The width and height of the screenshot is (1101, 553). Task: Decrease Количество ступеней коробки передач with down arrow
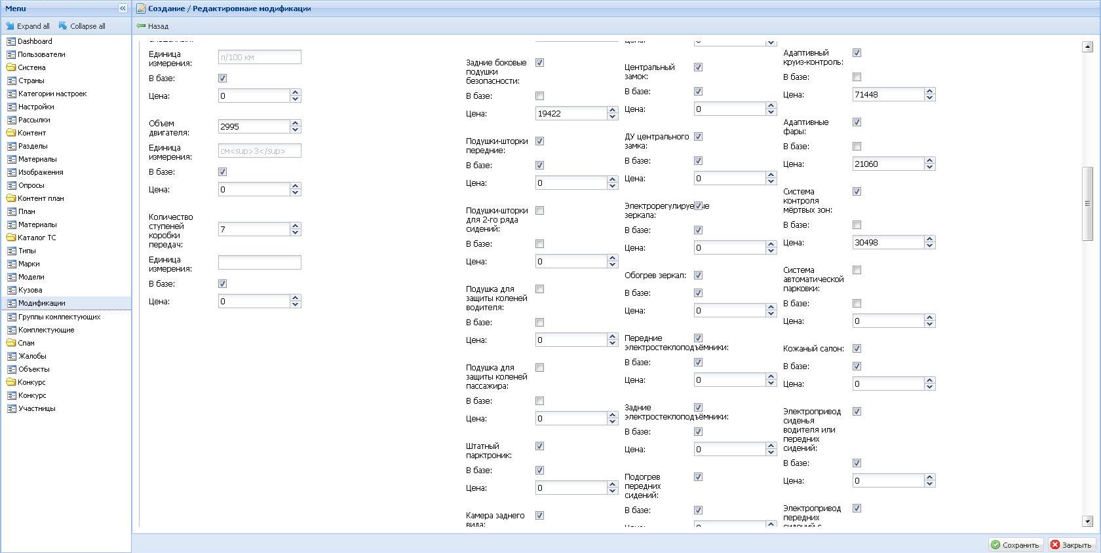pyautogui.click(x=296, y=232)
